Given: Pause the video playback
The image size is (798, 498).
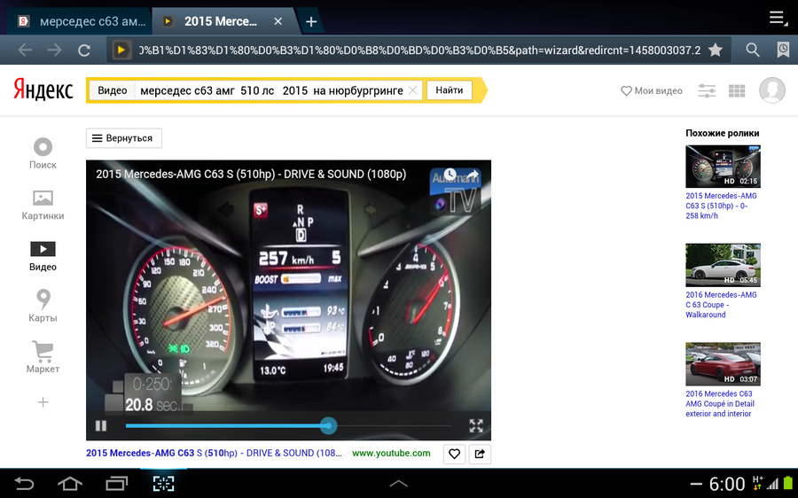Looking at the screenshot, I should (101, 425).
